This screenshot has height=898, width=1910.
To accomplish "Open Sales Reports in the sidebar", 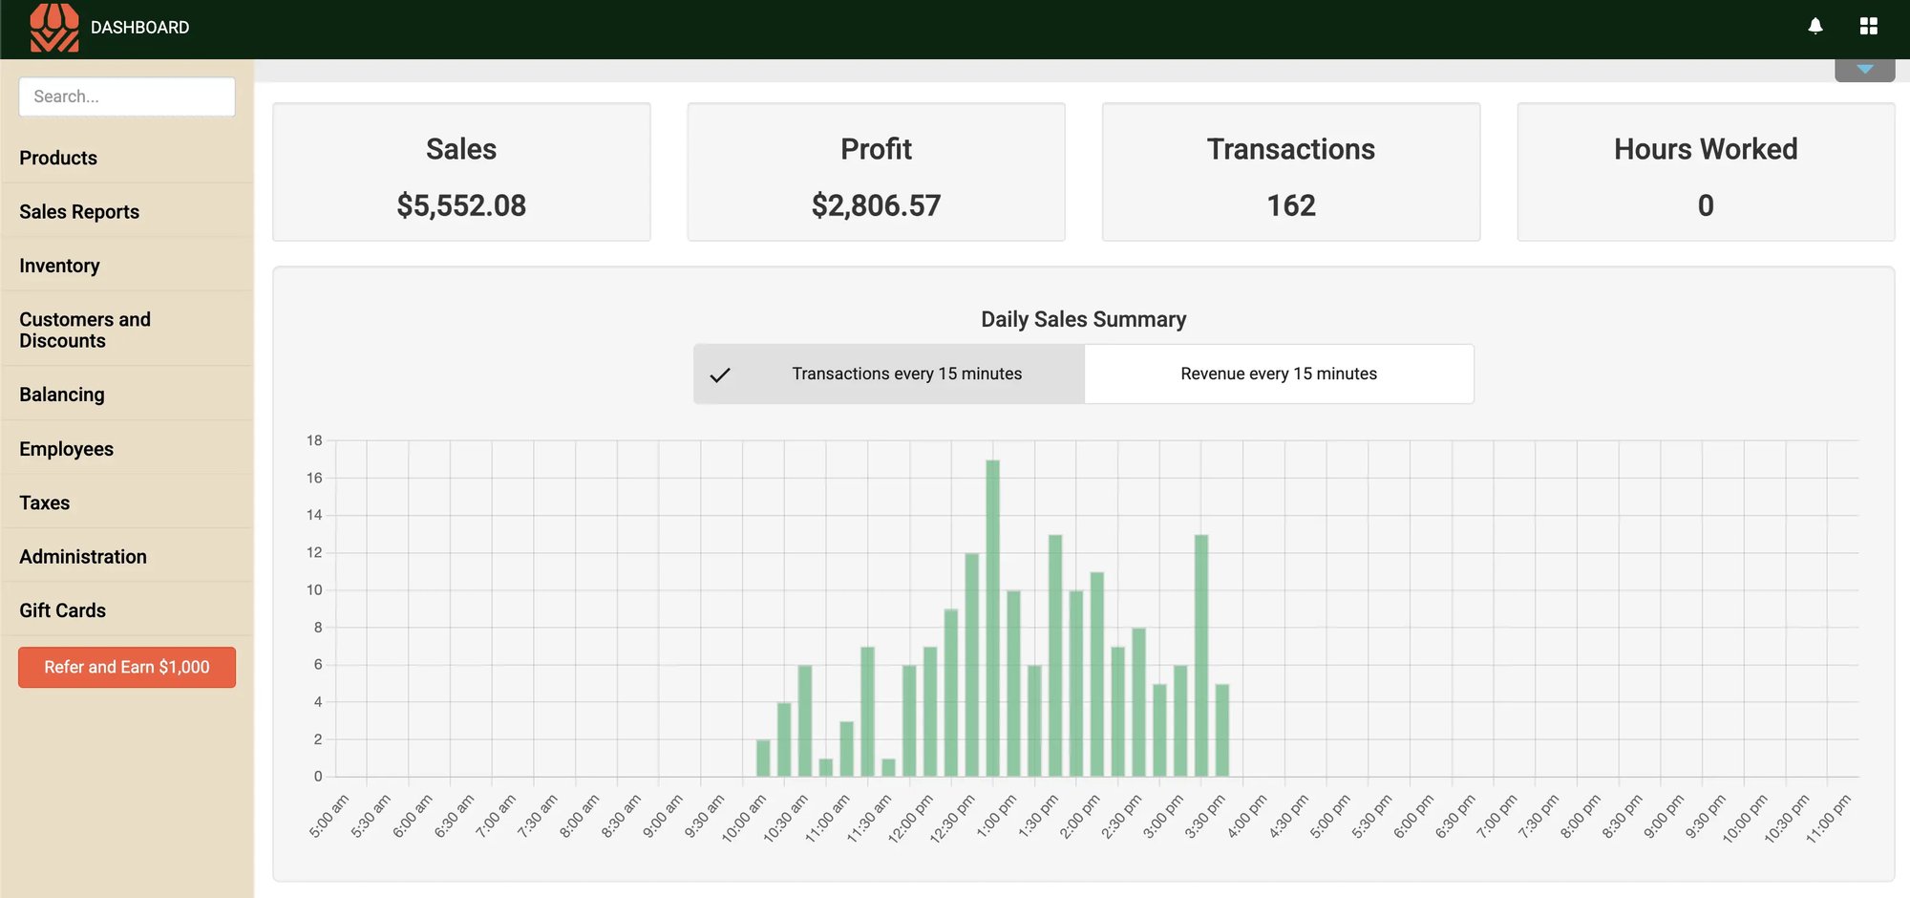I will 79,212.
